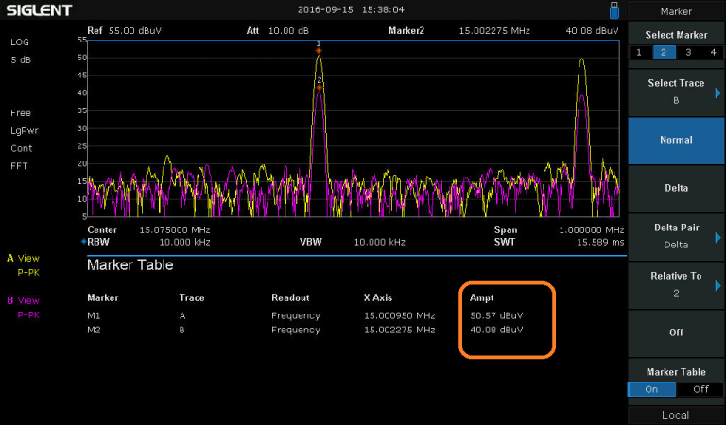Viewport: 726px width, 425px height.
Task: Click the blue dot beside RBW
Action: [x=83, y=242]
